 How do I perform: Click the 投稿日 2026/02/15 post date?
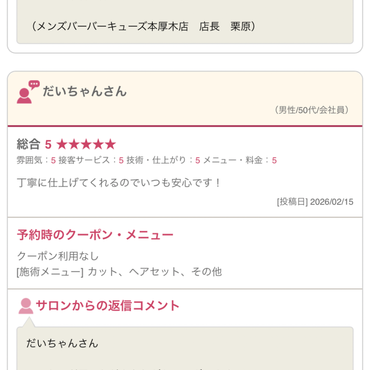tap(315, 202)
